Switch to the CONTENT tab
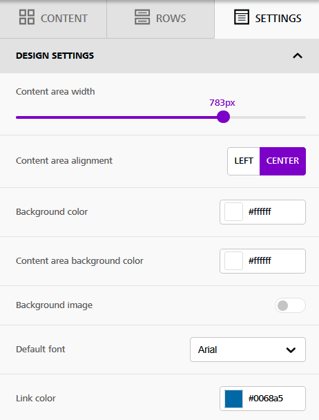Viewport: 319px width, 420px height. [53, 19]
